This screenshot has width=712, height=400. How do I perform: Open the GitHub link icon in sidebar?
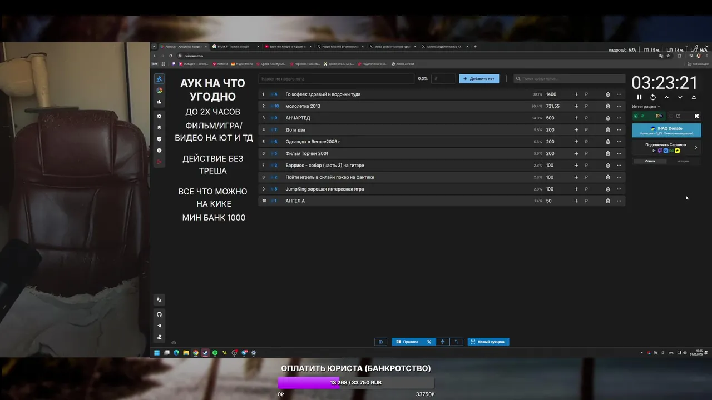tap(159, 314)
